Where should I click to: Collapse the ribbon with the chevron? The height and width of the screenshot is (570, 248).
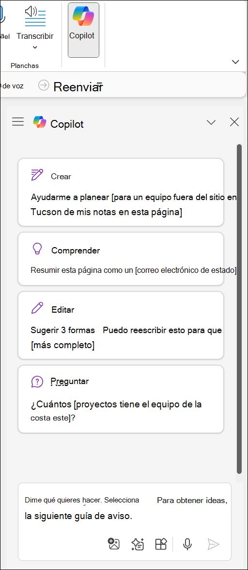(235, 62)
